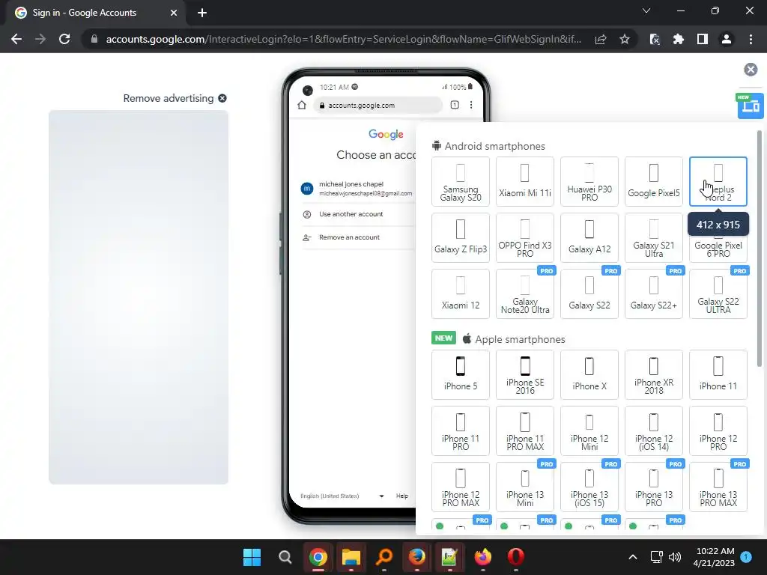Select the iPhone 13 PRO device
Screen dimensions: 767x575
tap(653, 487)
